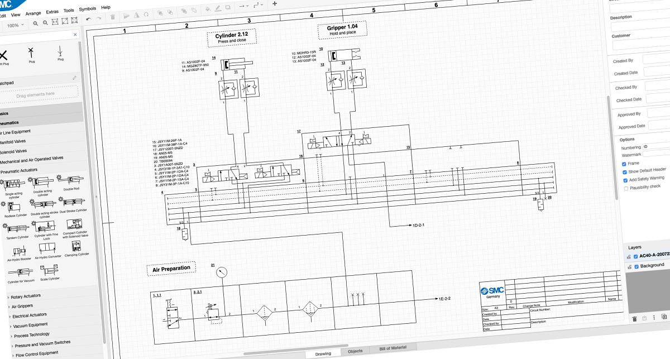Insert Compact Cylinder with Solenoid Valve symbol
Image resolution: width=670 pixels, height=359 pixels.
pos(74,228)
